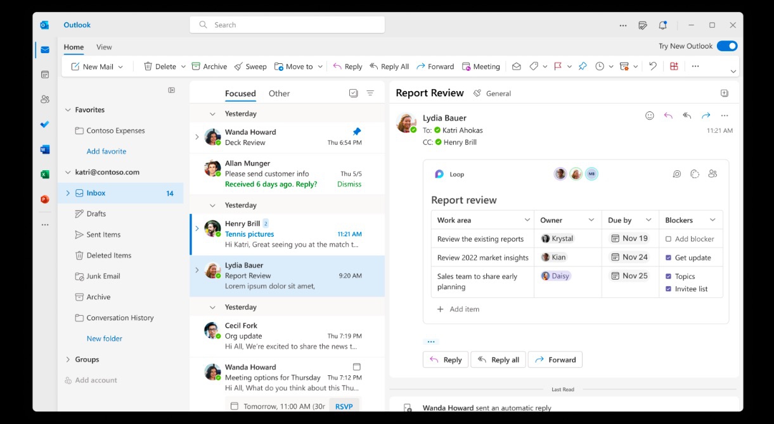Open the notification bell in title bar
The image size is (774, 424).
pos(662,25)
